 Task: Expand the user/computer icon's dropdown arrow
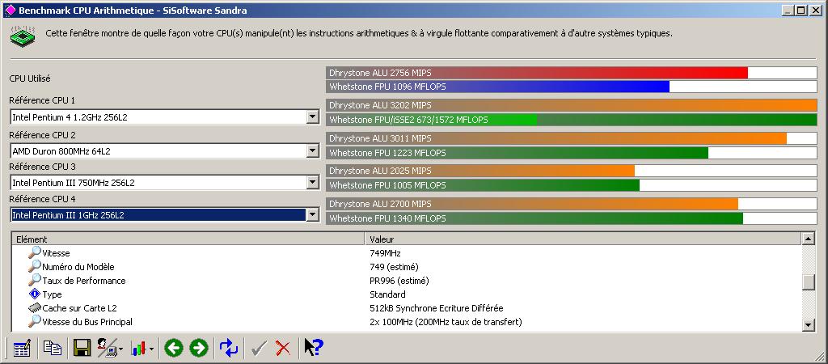[121, 349]
